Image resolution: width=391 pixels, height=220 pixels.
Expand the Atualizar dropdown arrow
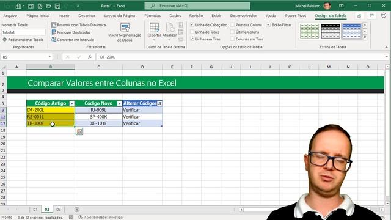(170, 40)
